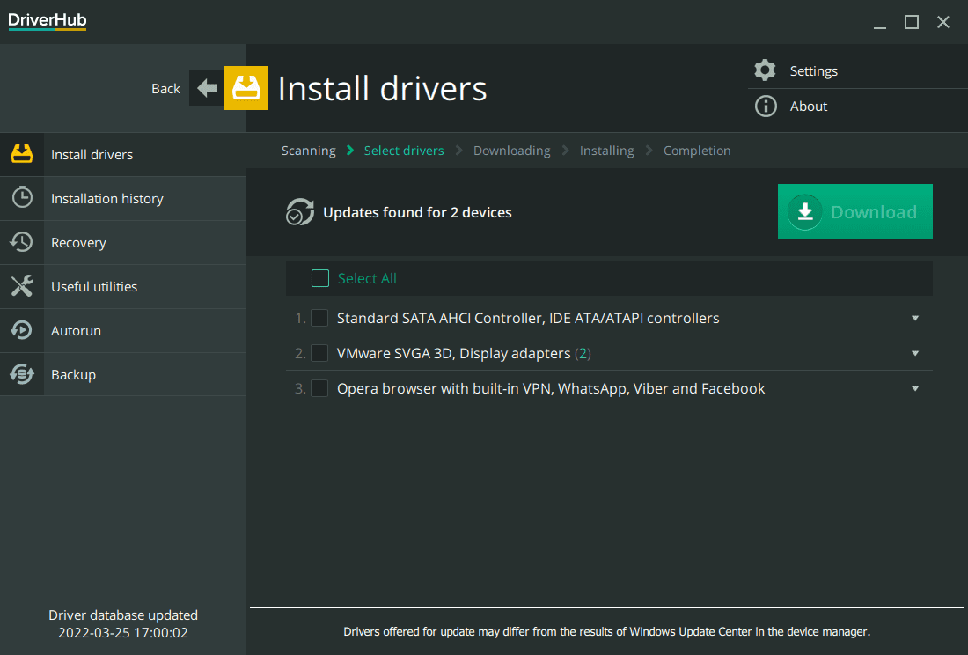Expand the Standard SATA AHCI Controller row

click(915, 318)
